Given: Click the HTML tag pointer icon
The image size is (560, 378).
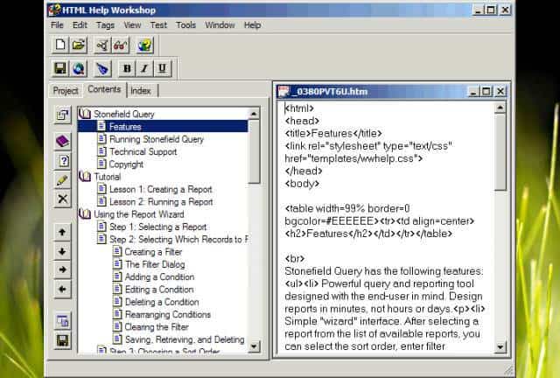Looking at the screenshot, I should coord(102,68).
